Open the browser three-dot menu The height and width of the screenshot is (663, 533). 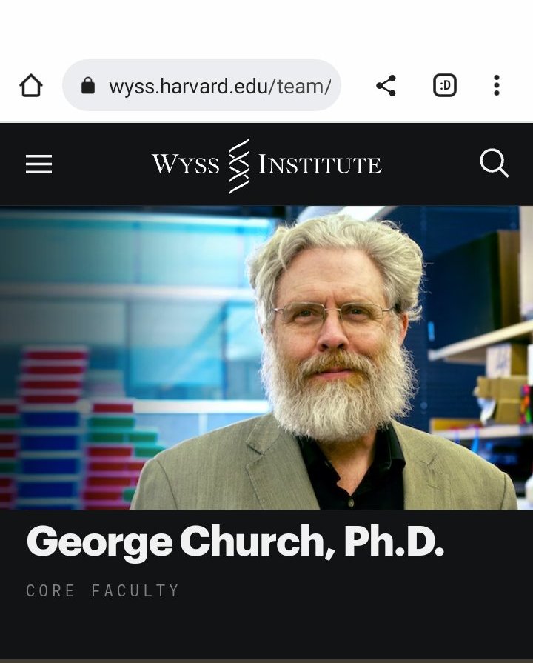(x=497, y=85)
